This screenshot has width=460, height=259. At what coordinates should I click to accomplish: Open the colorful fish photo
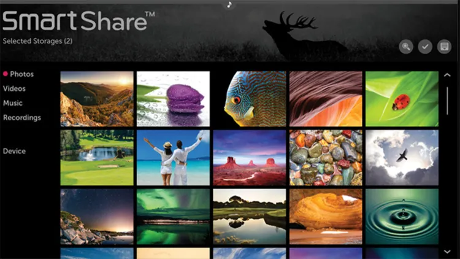249,99
